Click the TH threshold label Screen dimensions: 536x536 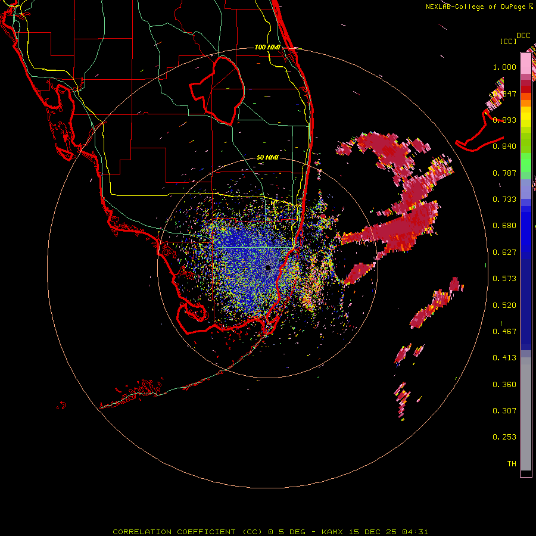click(x=512, y=464)
